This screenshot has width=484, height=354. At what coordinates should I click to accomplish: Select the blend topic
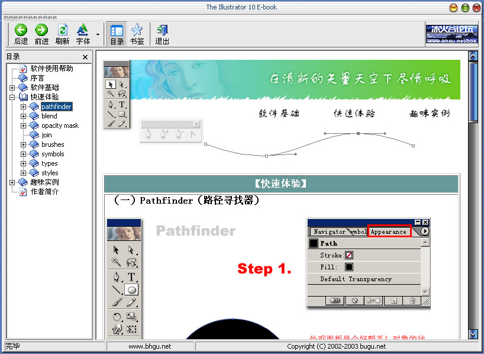[49, 116]
